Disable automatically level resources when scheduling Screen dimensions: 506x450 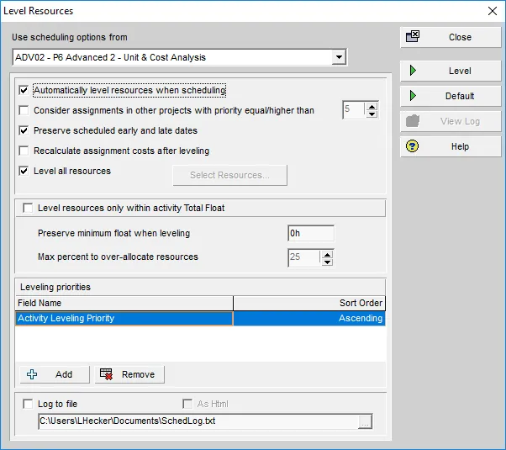click(24, 90)
